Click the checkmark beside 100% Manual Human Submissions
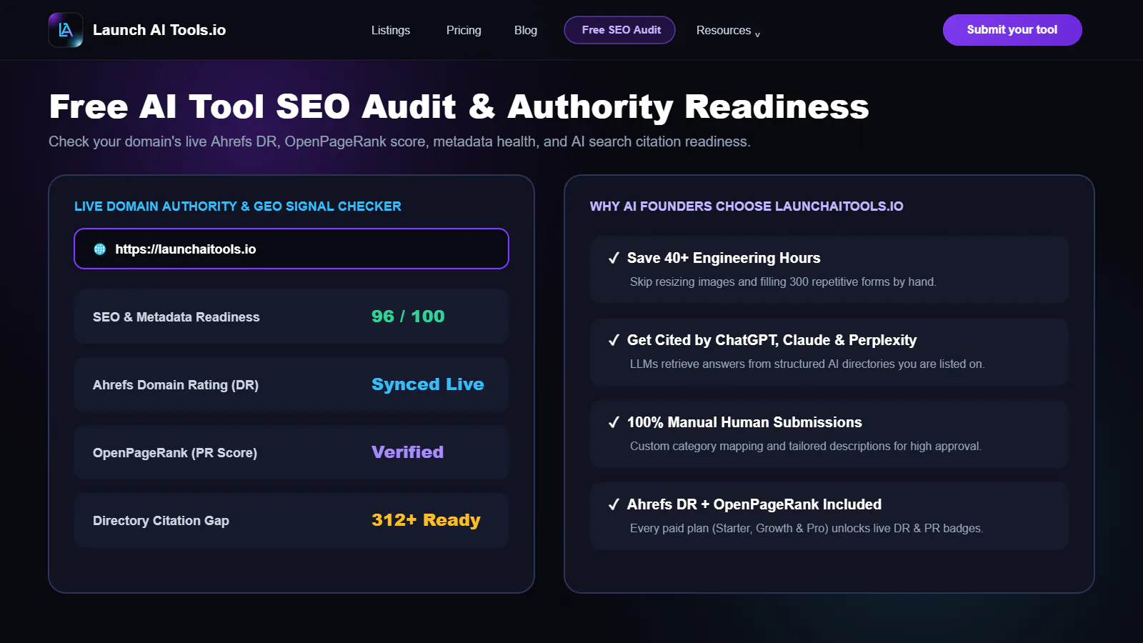This screenshot has width=1143, height=643. pyautogui.click(x=614, y=422)
